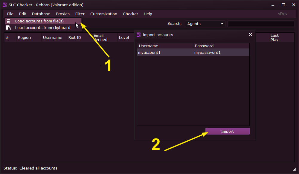299x174 pixels.
Task: Open the Help menu
Action: click(x=148, y=14)
